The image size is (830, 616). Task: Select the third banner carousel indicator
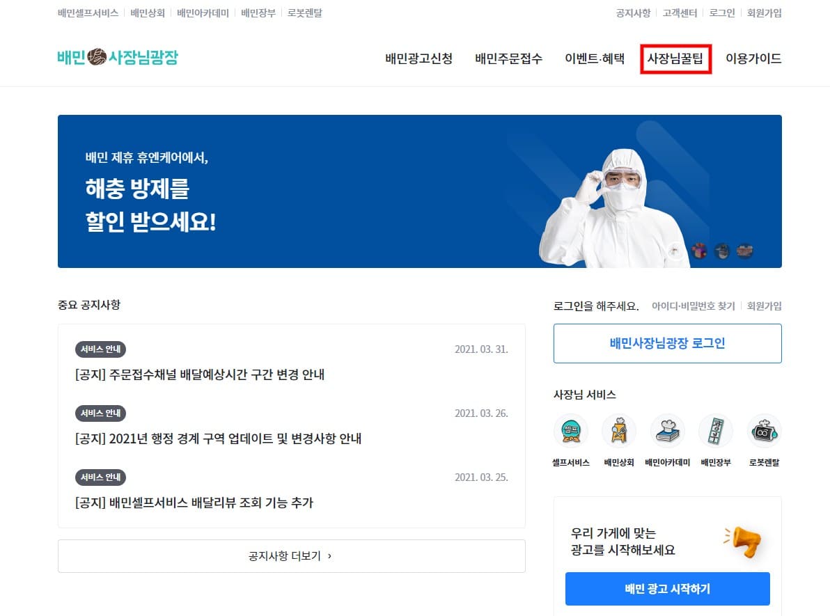coord(722,251)
